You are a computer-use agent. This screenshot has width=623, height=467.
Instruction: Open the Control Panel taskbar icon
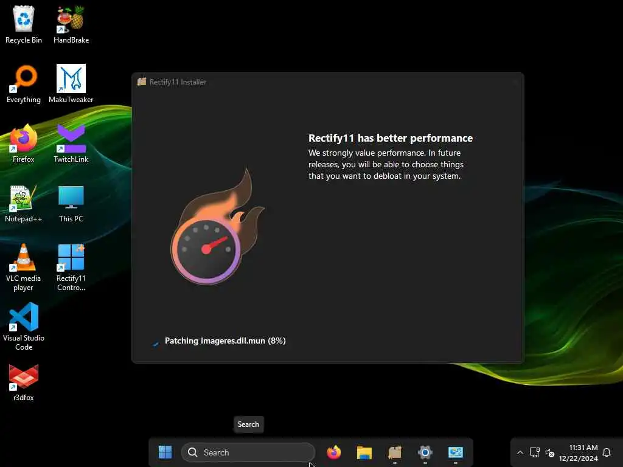455,452
